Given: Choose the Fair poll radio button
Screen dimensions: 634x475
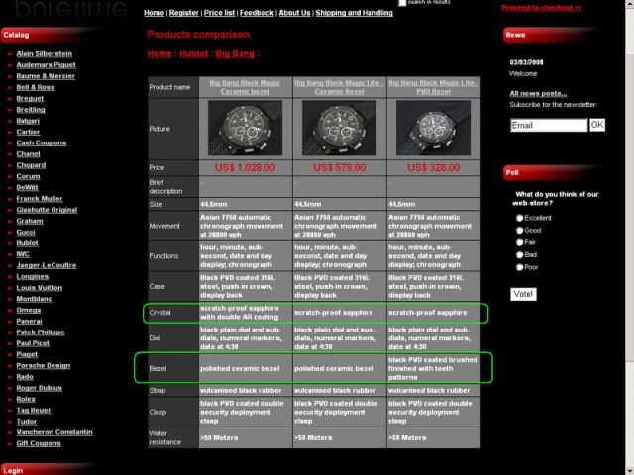Looking at the screenshot, I should tap(519, 242).
